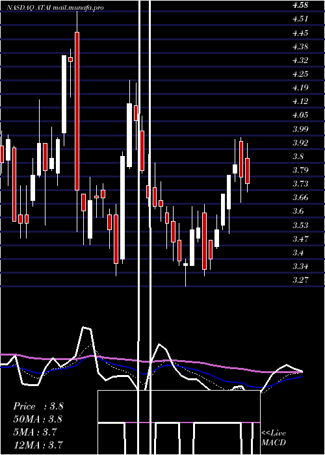Click the tallest red candlestick topping near 4.45
325x455 pixels.
click(x=77, y=111)
